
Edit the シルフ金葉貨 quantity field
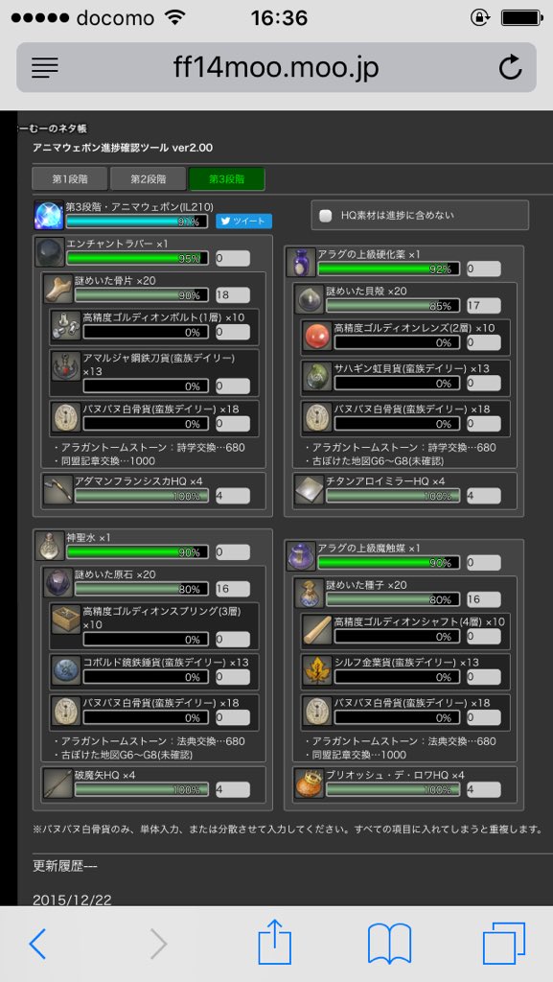point(484,676)
